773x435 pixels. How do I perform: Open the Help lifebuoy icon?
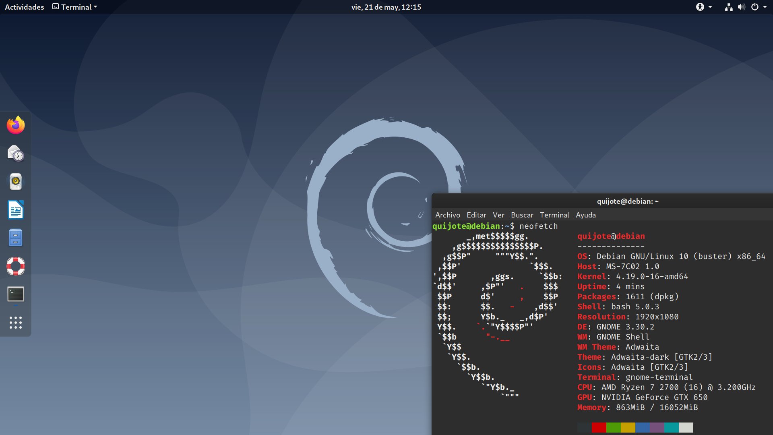16,266
